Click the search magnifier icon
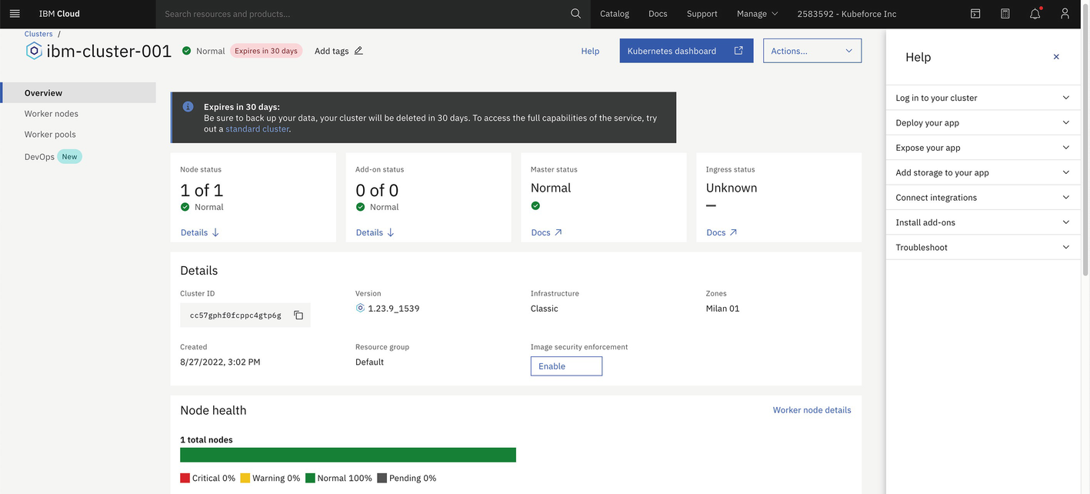This screenshot has height=494, width=1090. [575, 14]
